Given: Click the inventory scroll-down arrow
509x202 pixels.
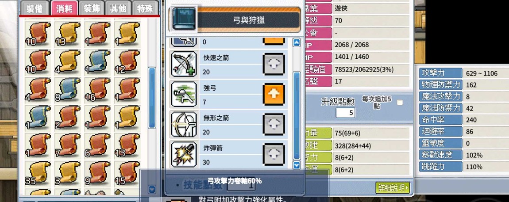Looking at the screenshot, I should point(152,189).
